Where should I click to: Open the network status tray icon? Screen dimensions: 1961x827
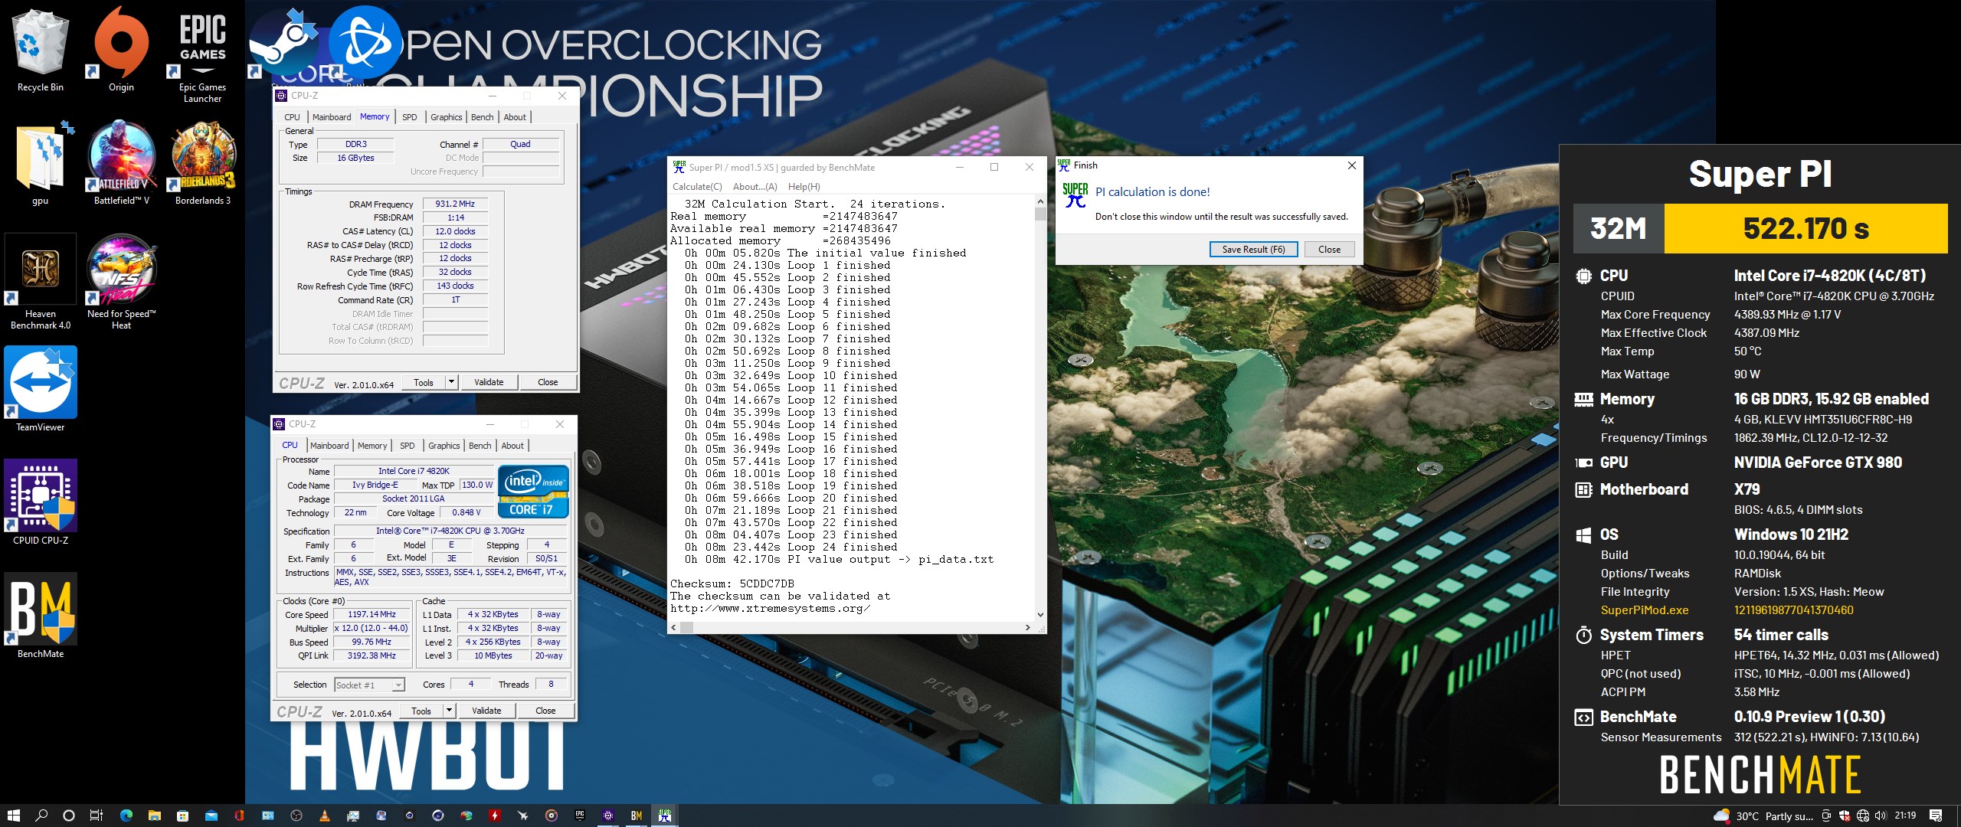point(1862,816)
